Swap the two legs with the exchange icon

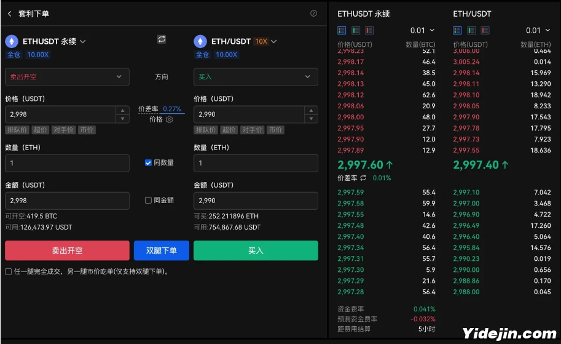tap(162, 39)
